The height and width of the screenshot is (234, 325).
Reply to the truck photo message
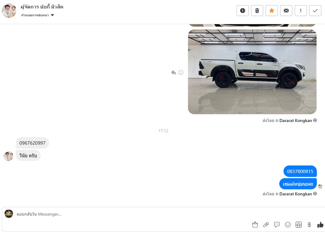point(174,72)
